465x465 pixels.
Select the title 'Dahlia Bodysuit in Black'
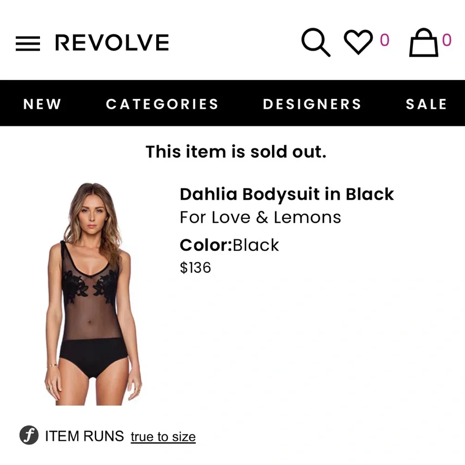tap(286, 194)
